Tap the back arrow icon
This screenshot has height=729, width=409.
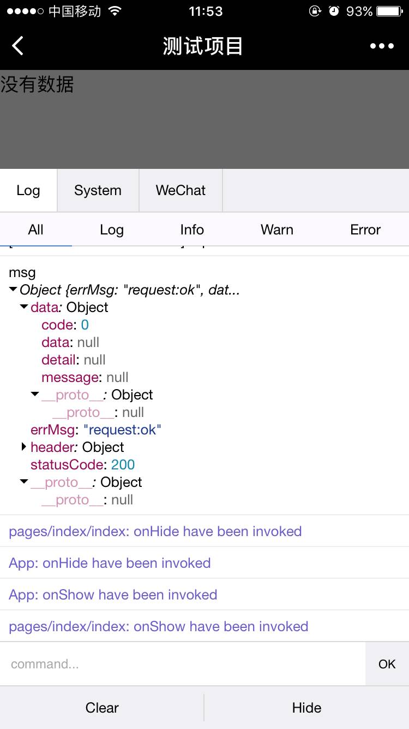[x=18, y=46]
